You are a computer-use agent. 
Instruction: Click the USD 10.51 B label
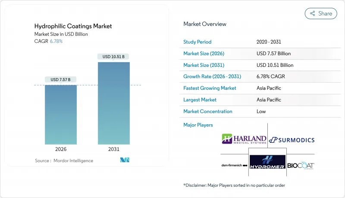tap(113, 57)
